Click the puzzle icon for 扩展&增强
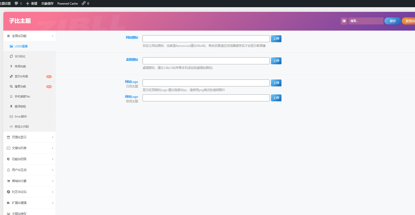The image size is (415, 215). coord(8,203)
